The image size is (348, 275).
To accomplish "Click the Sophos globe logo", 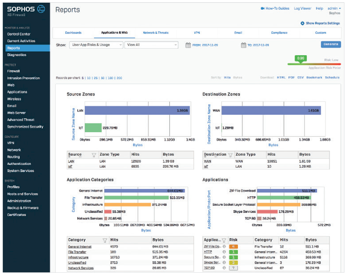I will click(x=41, y=9).
